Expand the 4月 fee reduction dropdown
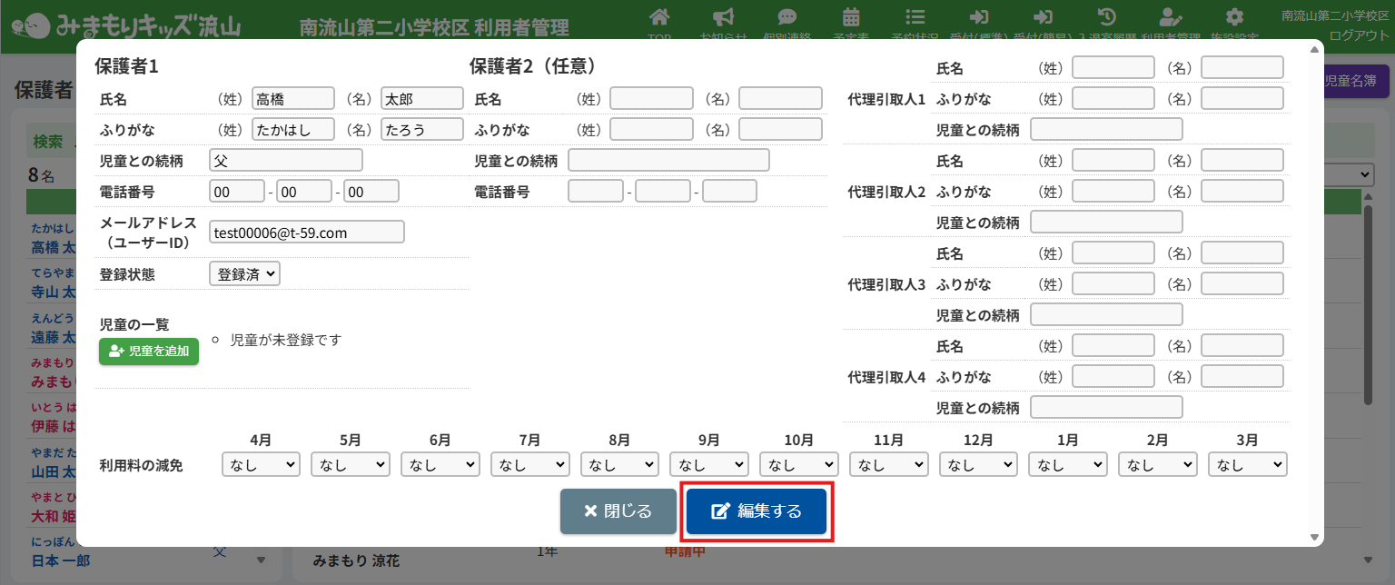 [x=261, y=464]
